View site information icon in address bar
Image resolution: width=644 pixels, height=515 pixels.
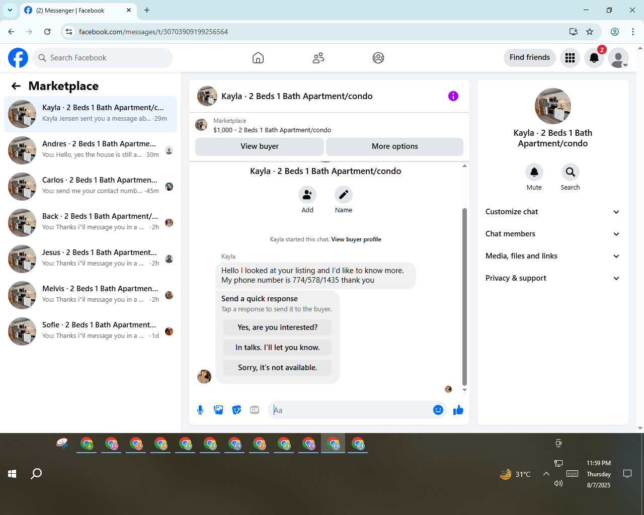[69, 32]
